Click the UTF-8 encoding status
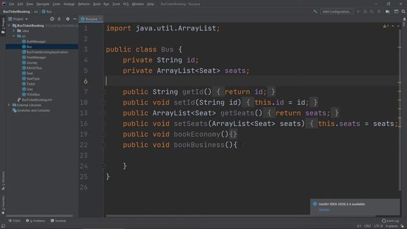407x229 pixels. 378,226
